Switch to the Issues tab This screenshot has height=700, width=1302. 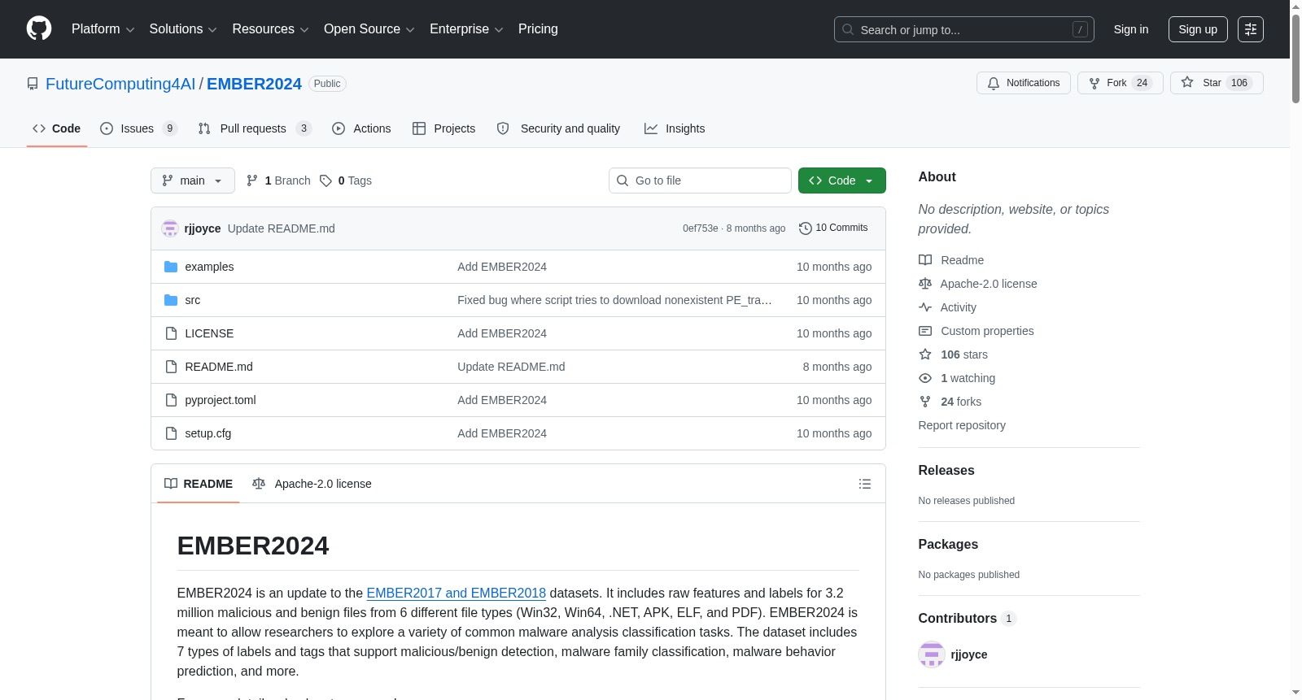[138, 128]
